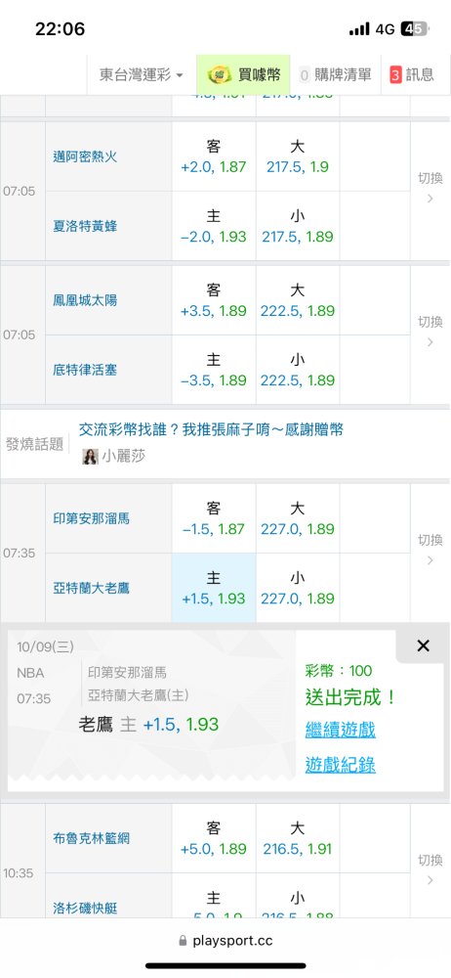Click the 買噱幣 coin icon
The height and width of the screenshot is (978, 451).
pyautogui.click(x=219, y=75)
